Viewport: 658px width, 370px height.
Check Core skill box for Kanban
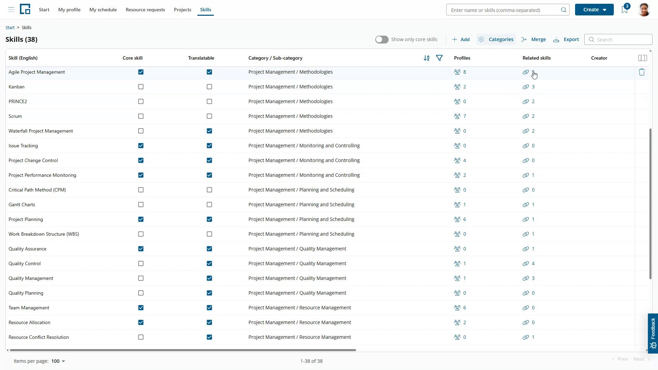point(141,87)
